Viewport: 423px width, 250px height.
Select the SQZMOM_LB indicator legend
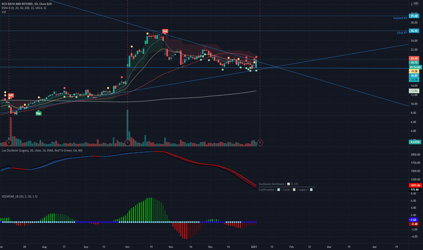(20, 196)
